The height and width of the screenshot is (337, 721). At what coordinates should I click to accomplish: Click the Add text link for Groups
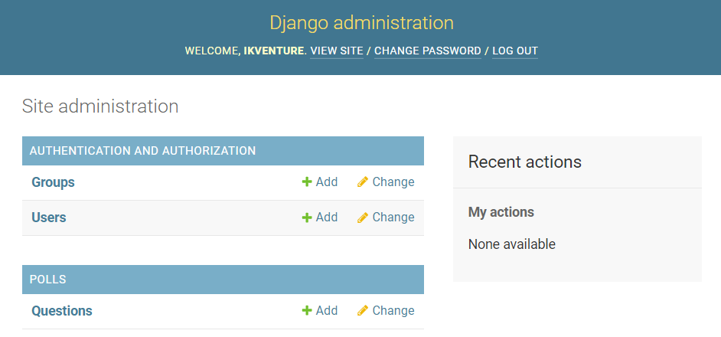pos(327,182)
